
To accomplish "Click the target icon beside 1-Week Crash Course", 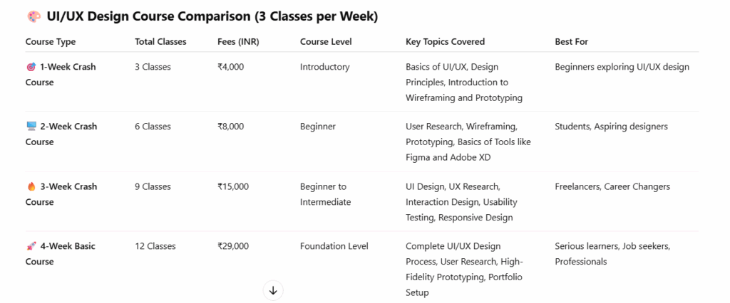I will [x=30, y=67].
